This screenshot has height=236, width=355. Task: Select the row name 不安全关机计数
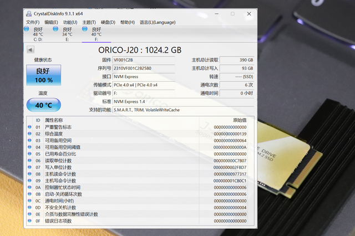click(60, 208)
